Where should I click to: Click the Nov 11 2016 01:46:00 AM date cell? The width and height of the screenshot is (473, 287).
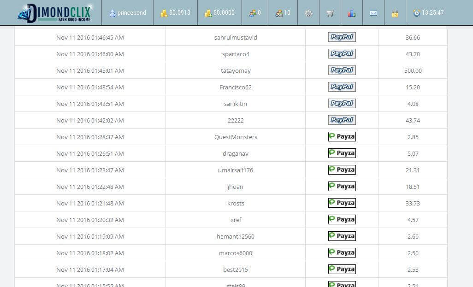tap(90, 54)
